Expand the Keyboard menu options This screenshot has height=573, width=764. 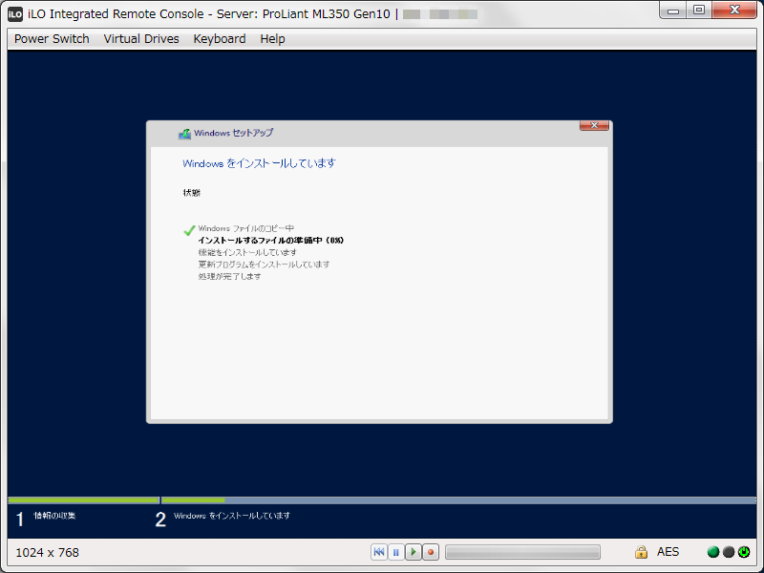pos(219,38)
